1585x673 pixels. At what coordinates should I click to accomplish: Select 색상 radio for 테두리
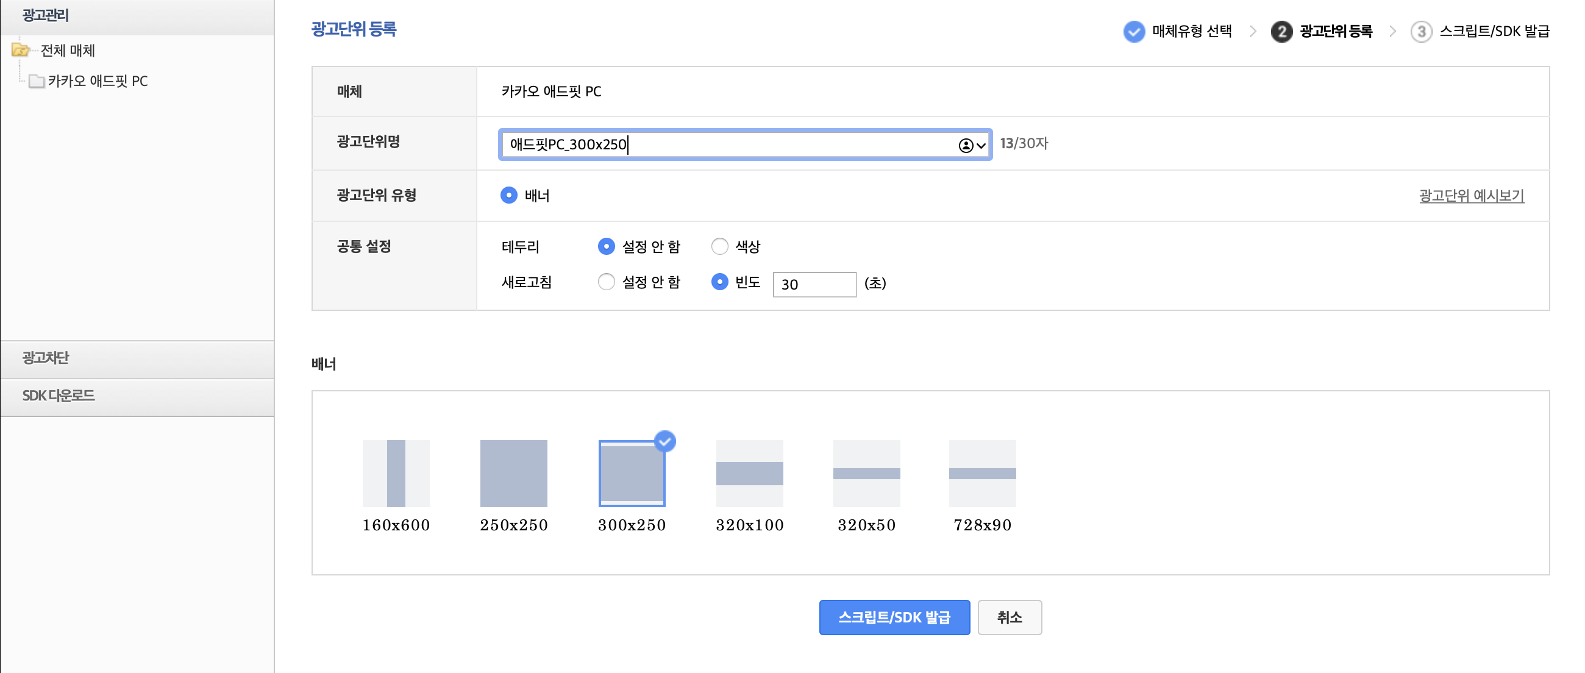719,247
